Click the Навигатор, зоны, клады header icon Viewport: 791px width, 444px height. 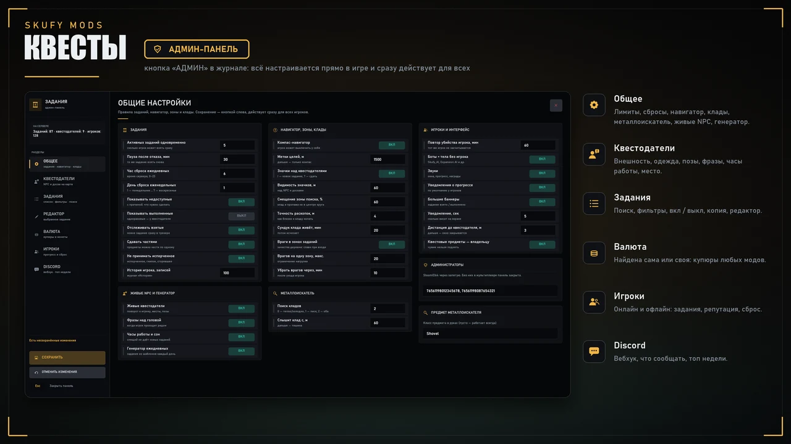275,130
